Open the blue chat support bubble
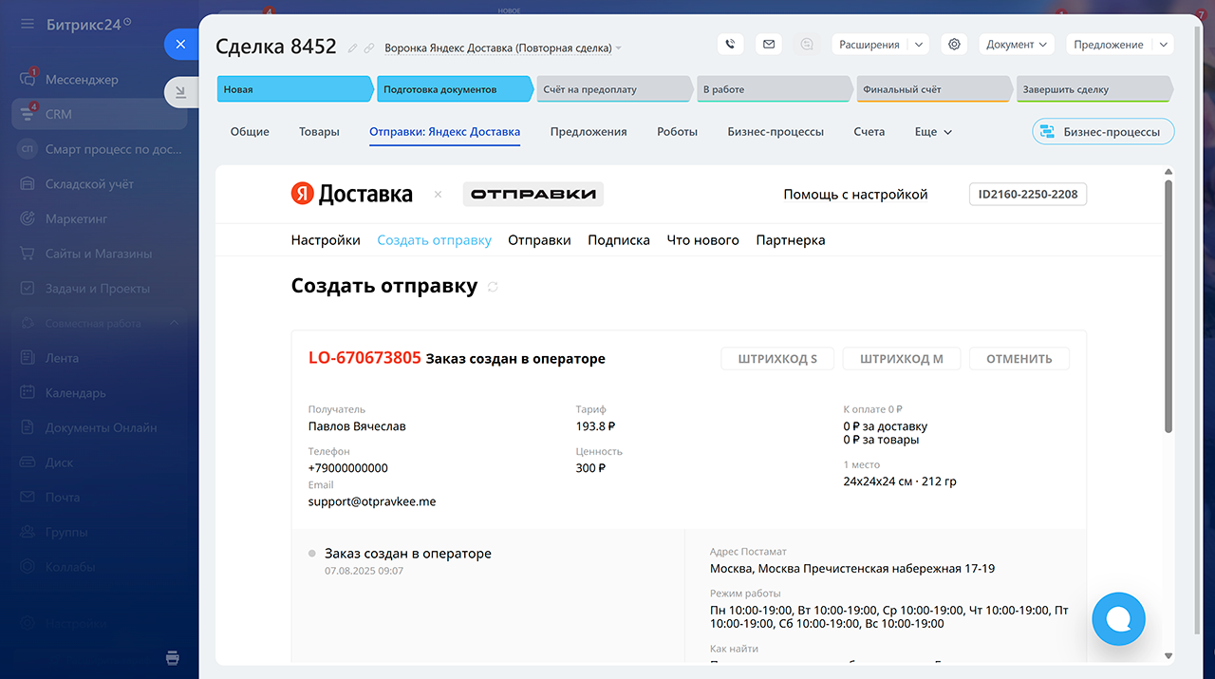1215x679 pixels. point(1118,619)
